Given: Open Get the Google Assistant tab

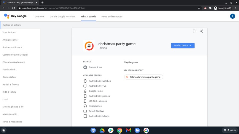Looking at the screenshot, I should (63, 17).
